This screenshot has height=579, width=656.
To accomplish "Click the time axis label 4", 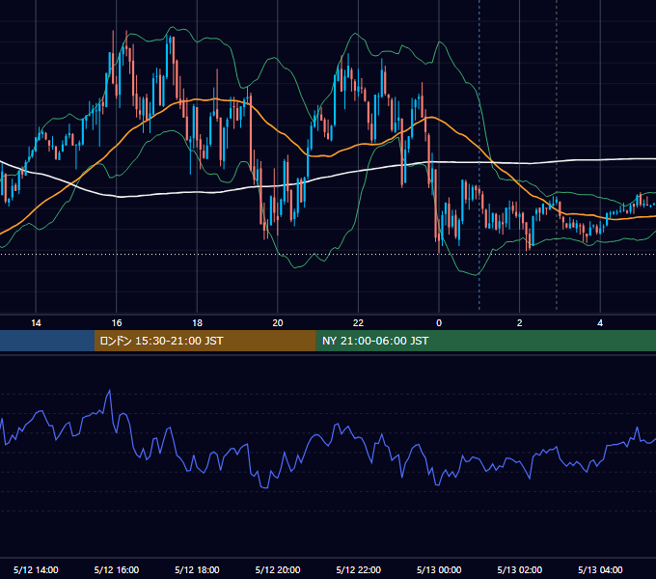I will click(x=600, y=323).
